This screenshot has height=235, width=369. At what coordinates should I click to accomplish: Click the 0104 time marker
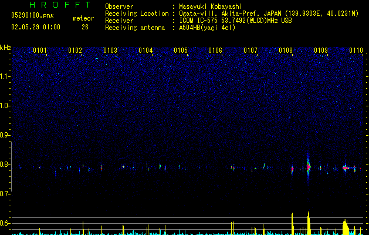pos(145,51)
